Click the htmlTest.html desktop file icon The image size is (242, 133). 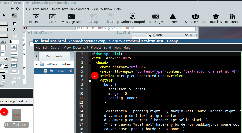[x=17, y=115]
